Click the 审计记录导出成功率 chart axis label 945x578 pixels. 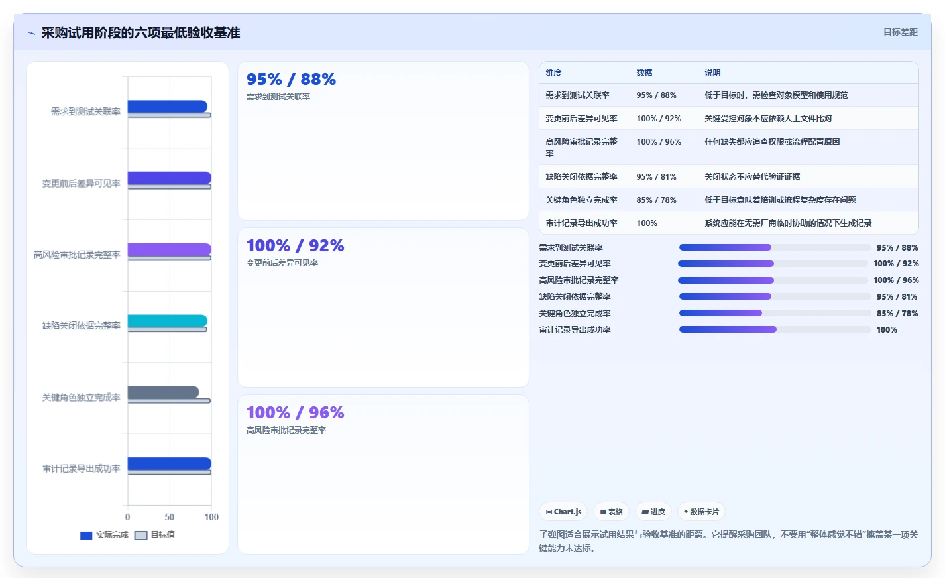(x=82, y=469)
